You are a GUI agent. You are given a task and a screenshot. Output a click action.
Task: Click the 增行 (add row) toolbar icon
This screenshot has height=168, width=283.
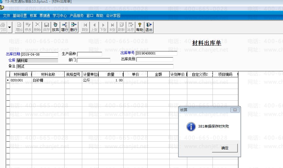click(65, 27)
